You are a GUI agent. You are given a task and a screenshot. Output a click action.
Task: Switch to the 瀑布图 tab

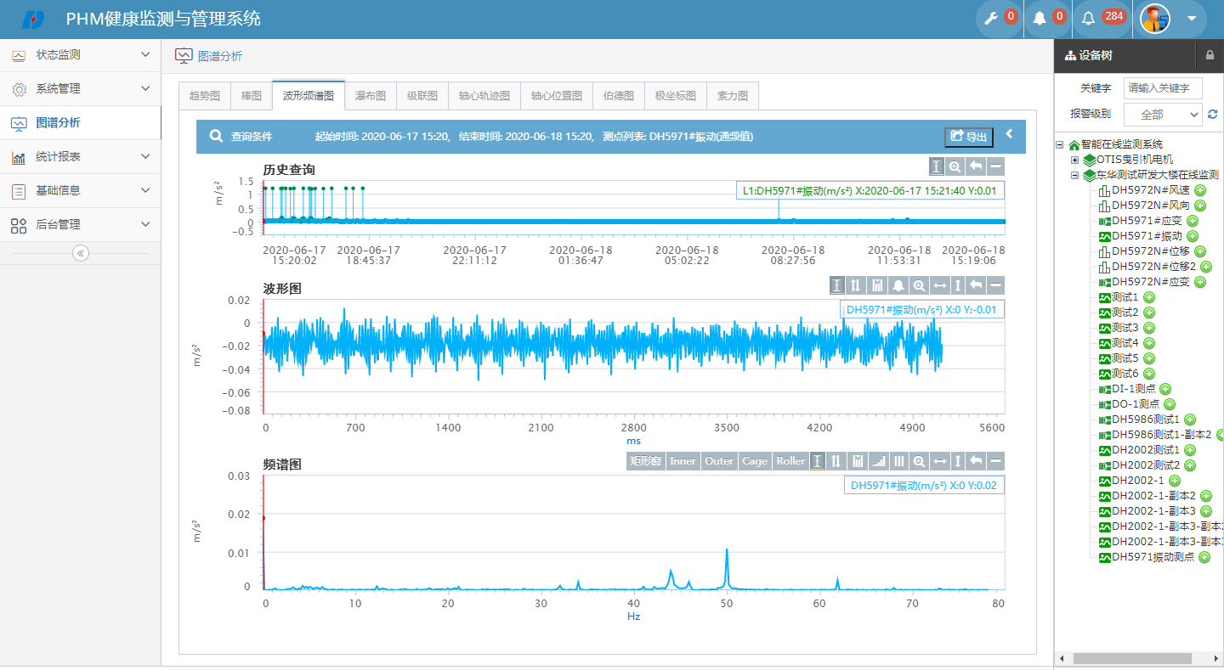coord(371,96)
